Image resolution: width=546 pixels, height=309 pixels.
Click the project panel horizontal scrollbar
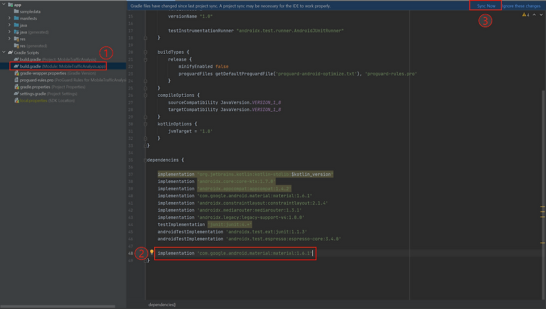pos(58,306)
